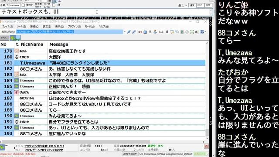Switch to the すべて tab
Screen dimensions: 279x157
click(4, 38)
